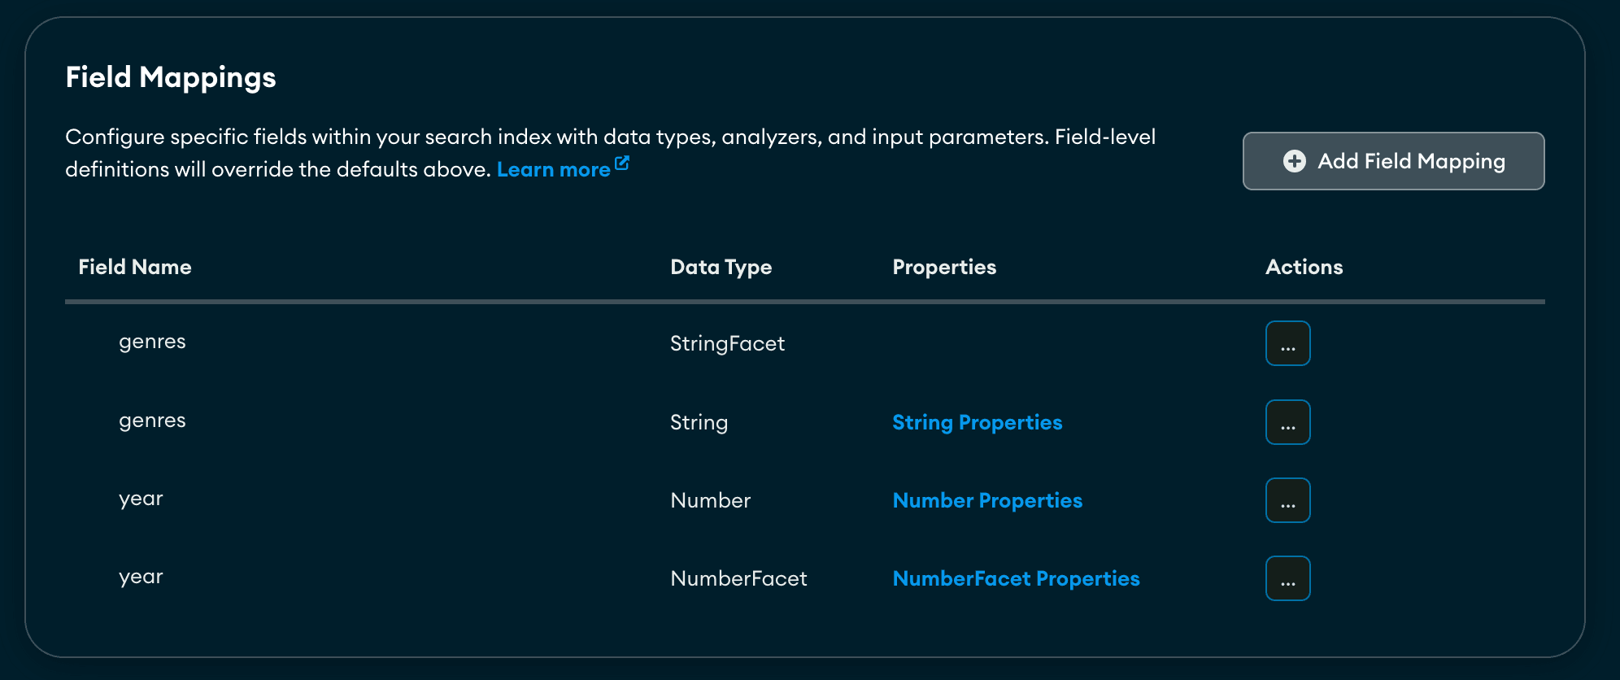1620x680 pixels.
Task: Click the StringFacet data type cell
Action: point(727,343)
